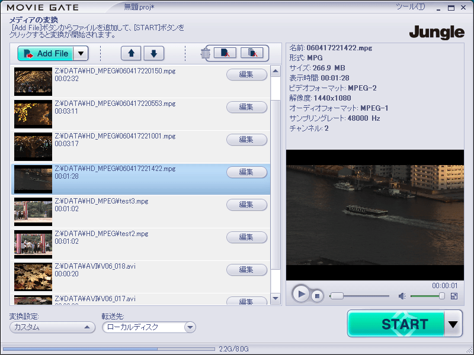Edit the 060417221422.mpg clip
This screenshot has width=474, height=355.
click(x=246, y=172)
